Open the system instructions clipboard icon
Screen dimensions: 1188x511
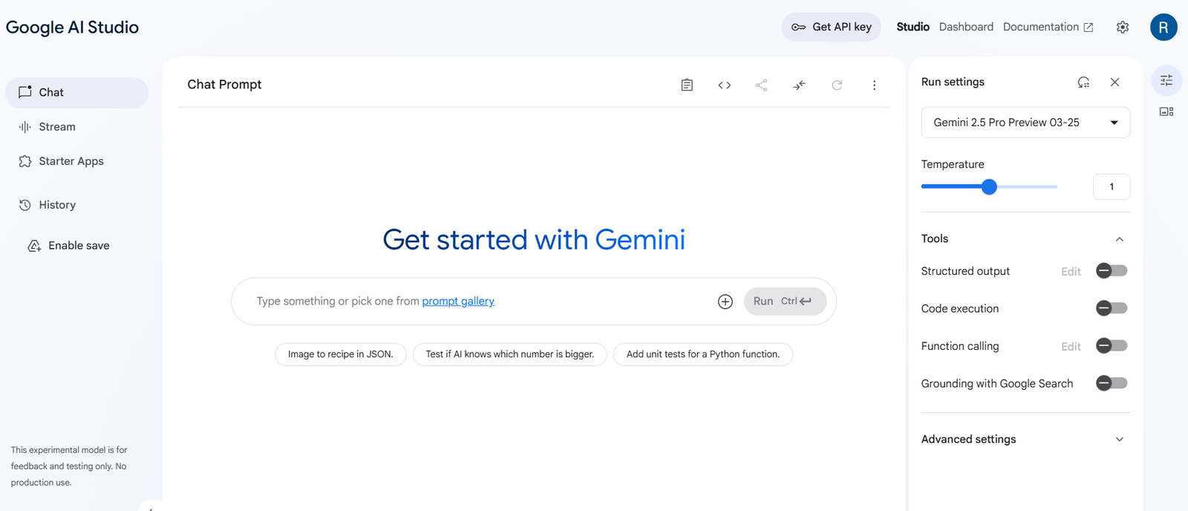(686, 84)
